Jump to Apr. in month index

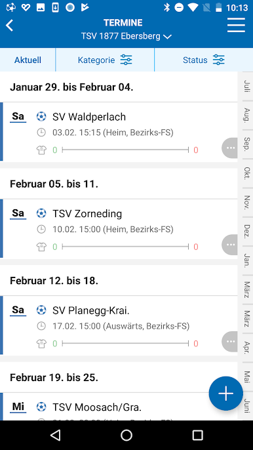click(x=246, y=348)
